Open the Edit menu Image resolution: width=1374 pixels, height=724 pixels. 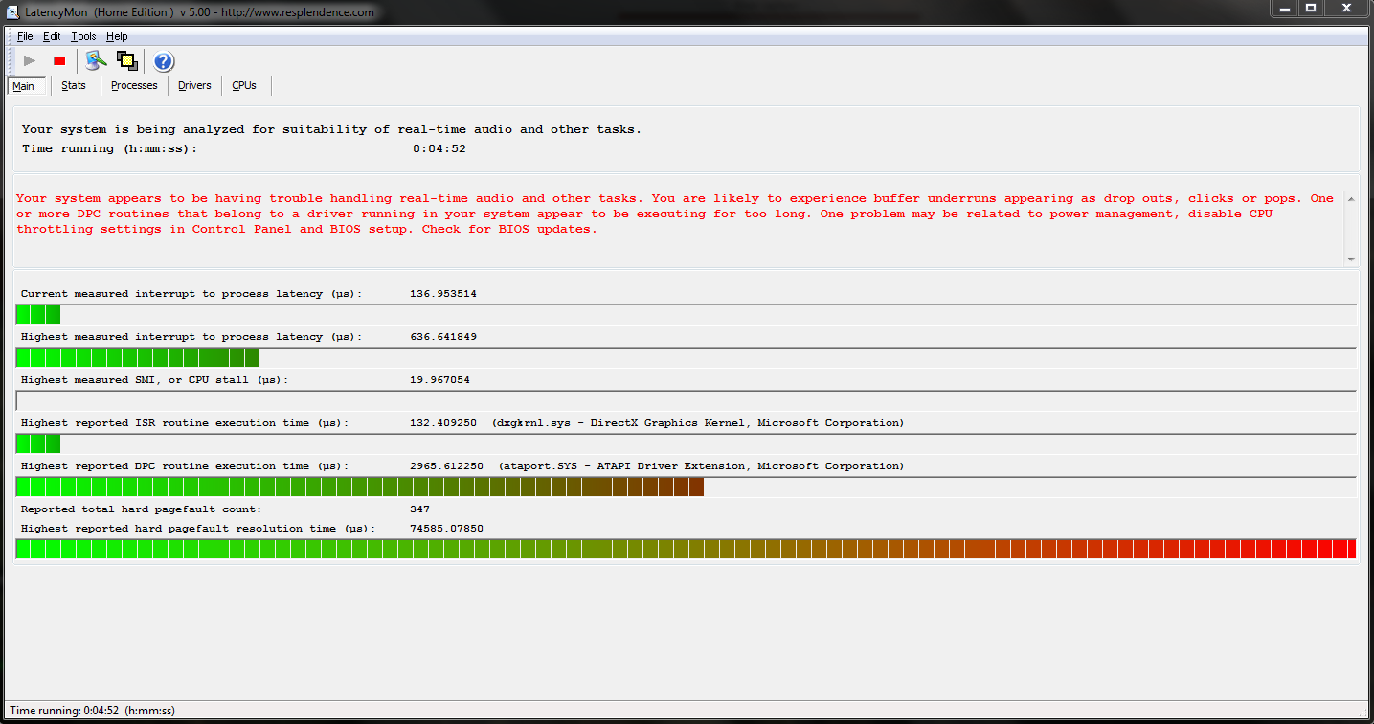(x=52, y=36)
